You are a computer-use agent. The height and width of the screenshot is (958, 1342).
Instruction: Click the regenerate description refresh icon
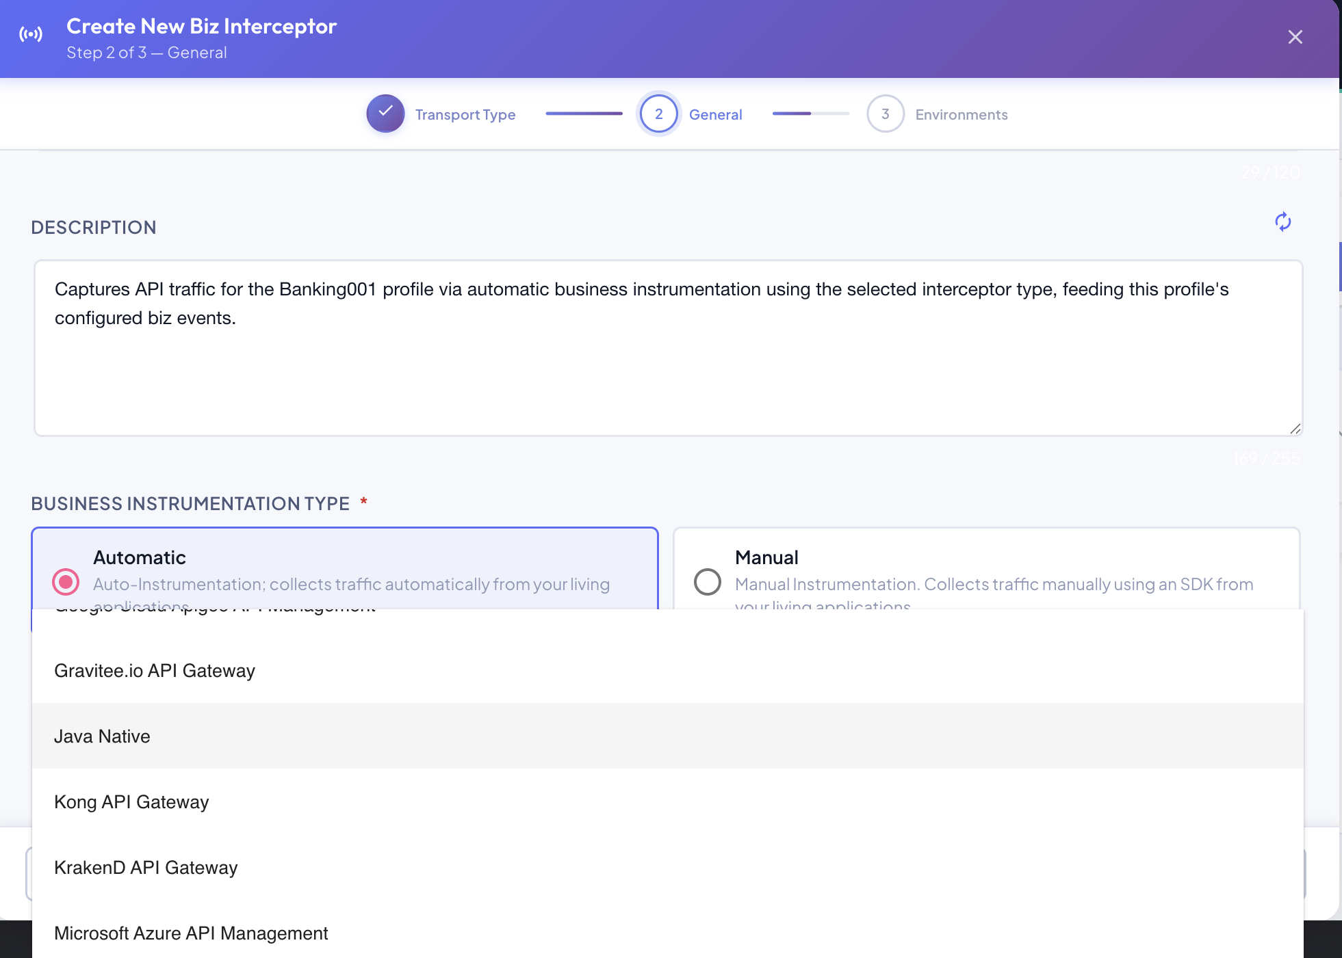click(x=1282, y=222)
